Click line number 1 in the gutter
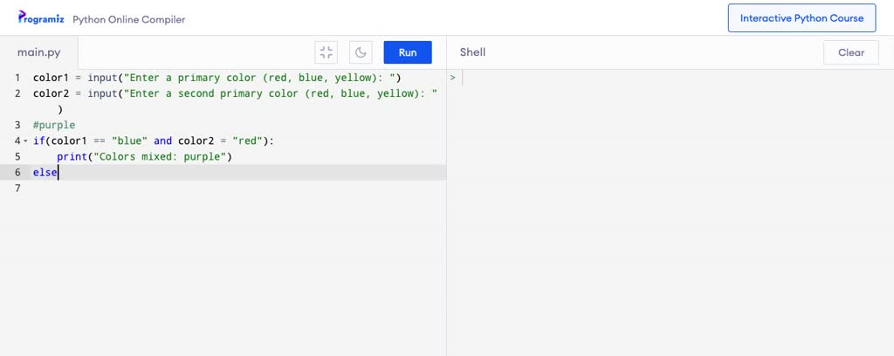Viewport: 894px width, 356px height. pyautogui.click(x=17, y=78)
